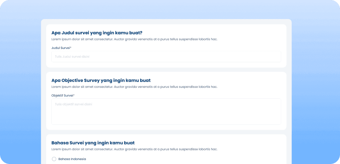
Task: Click the 'Bahasa Survei yang ingin kamu buat' heading
Action: 93,143
